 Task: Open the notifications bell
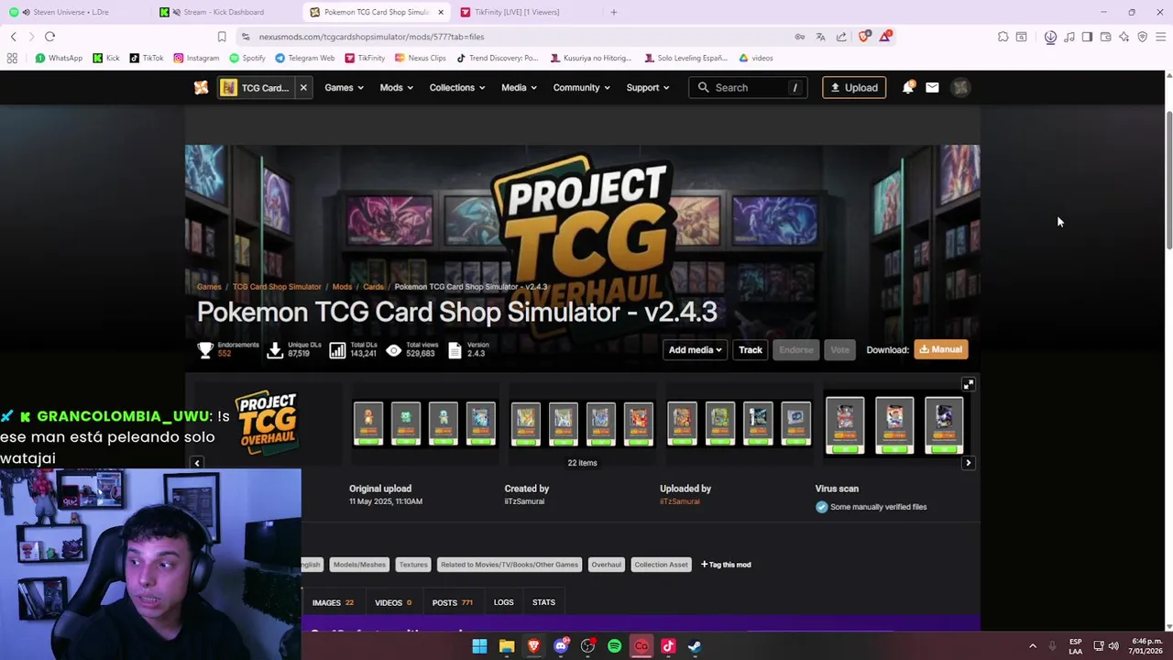(908, 88)
